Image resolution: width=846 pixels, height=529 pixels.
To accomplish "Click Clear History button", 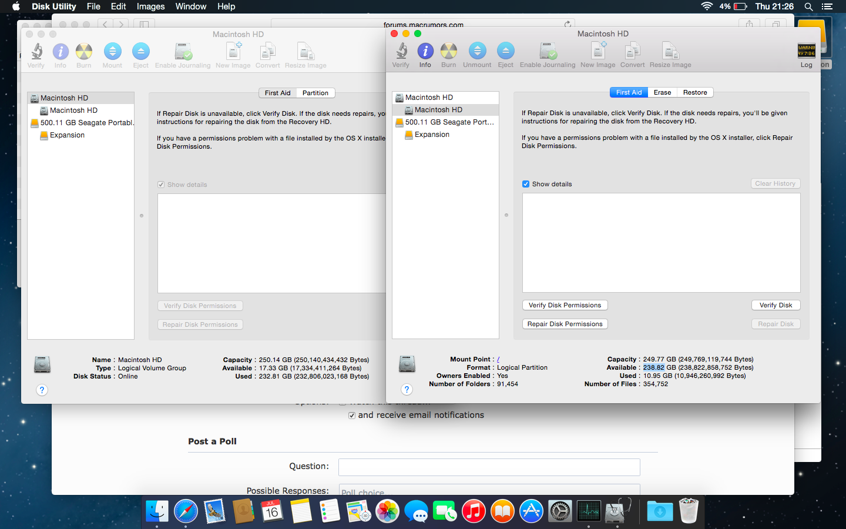I will 775,183.
